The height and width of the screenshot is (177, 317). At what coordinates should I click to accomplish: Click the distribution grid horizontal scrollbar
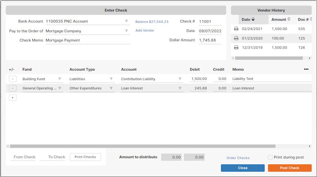[143, 146]
